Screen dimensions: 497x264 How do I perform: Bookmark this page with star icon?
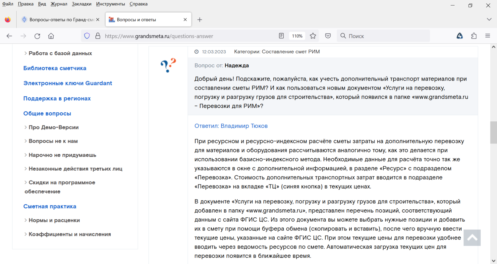coord(313,36)
